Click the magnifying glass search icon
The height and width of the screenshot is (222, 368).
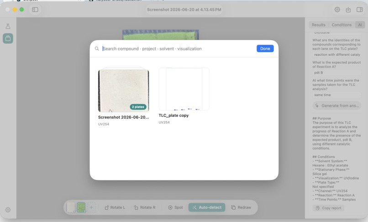[x=97, y=48]
